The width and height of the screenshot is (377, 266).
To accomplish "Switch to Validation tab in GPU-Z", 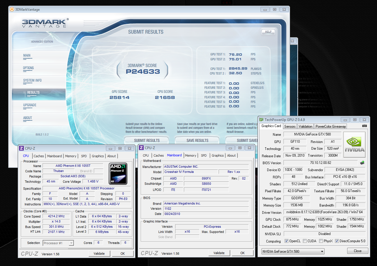I will (305, 126).
